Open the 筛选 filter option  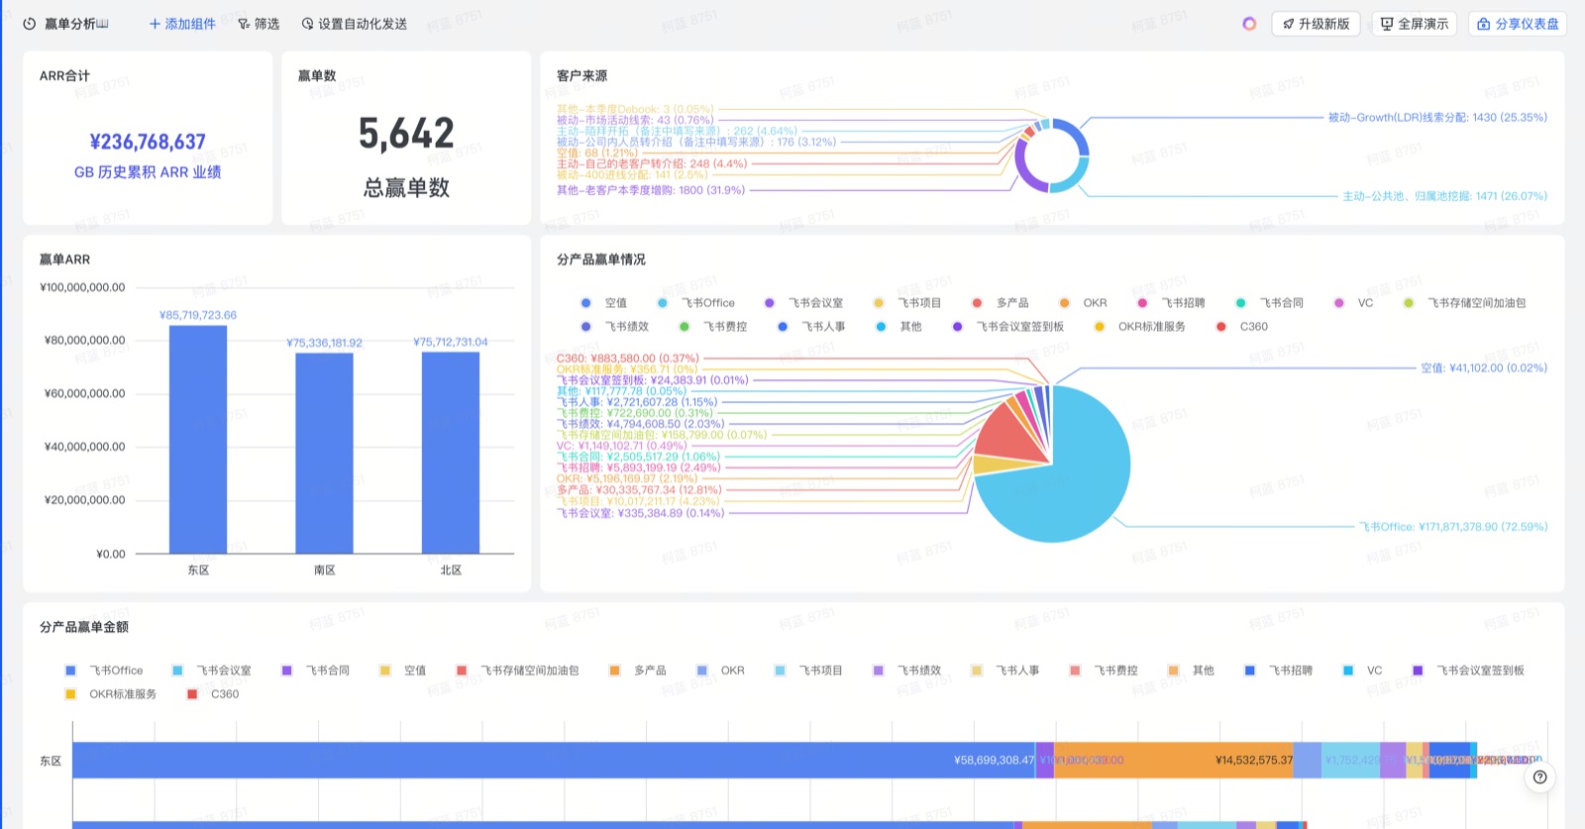point(259,24)
